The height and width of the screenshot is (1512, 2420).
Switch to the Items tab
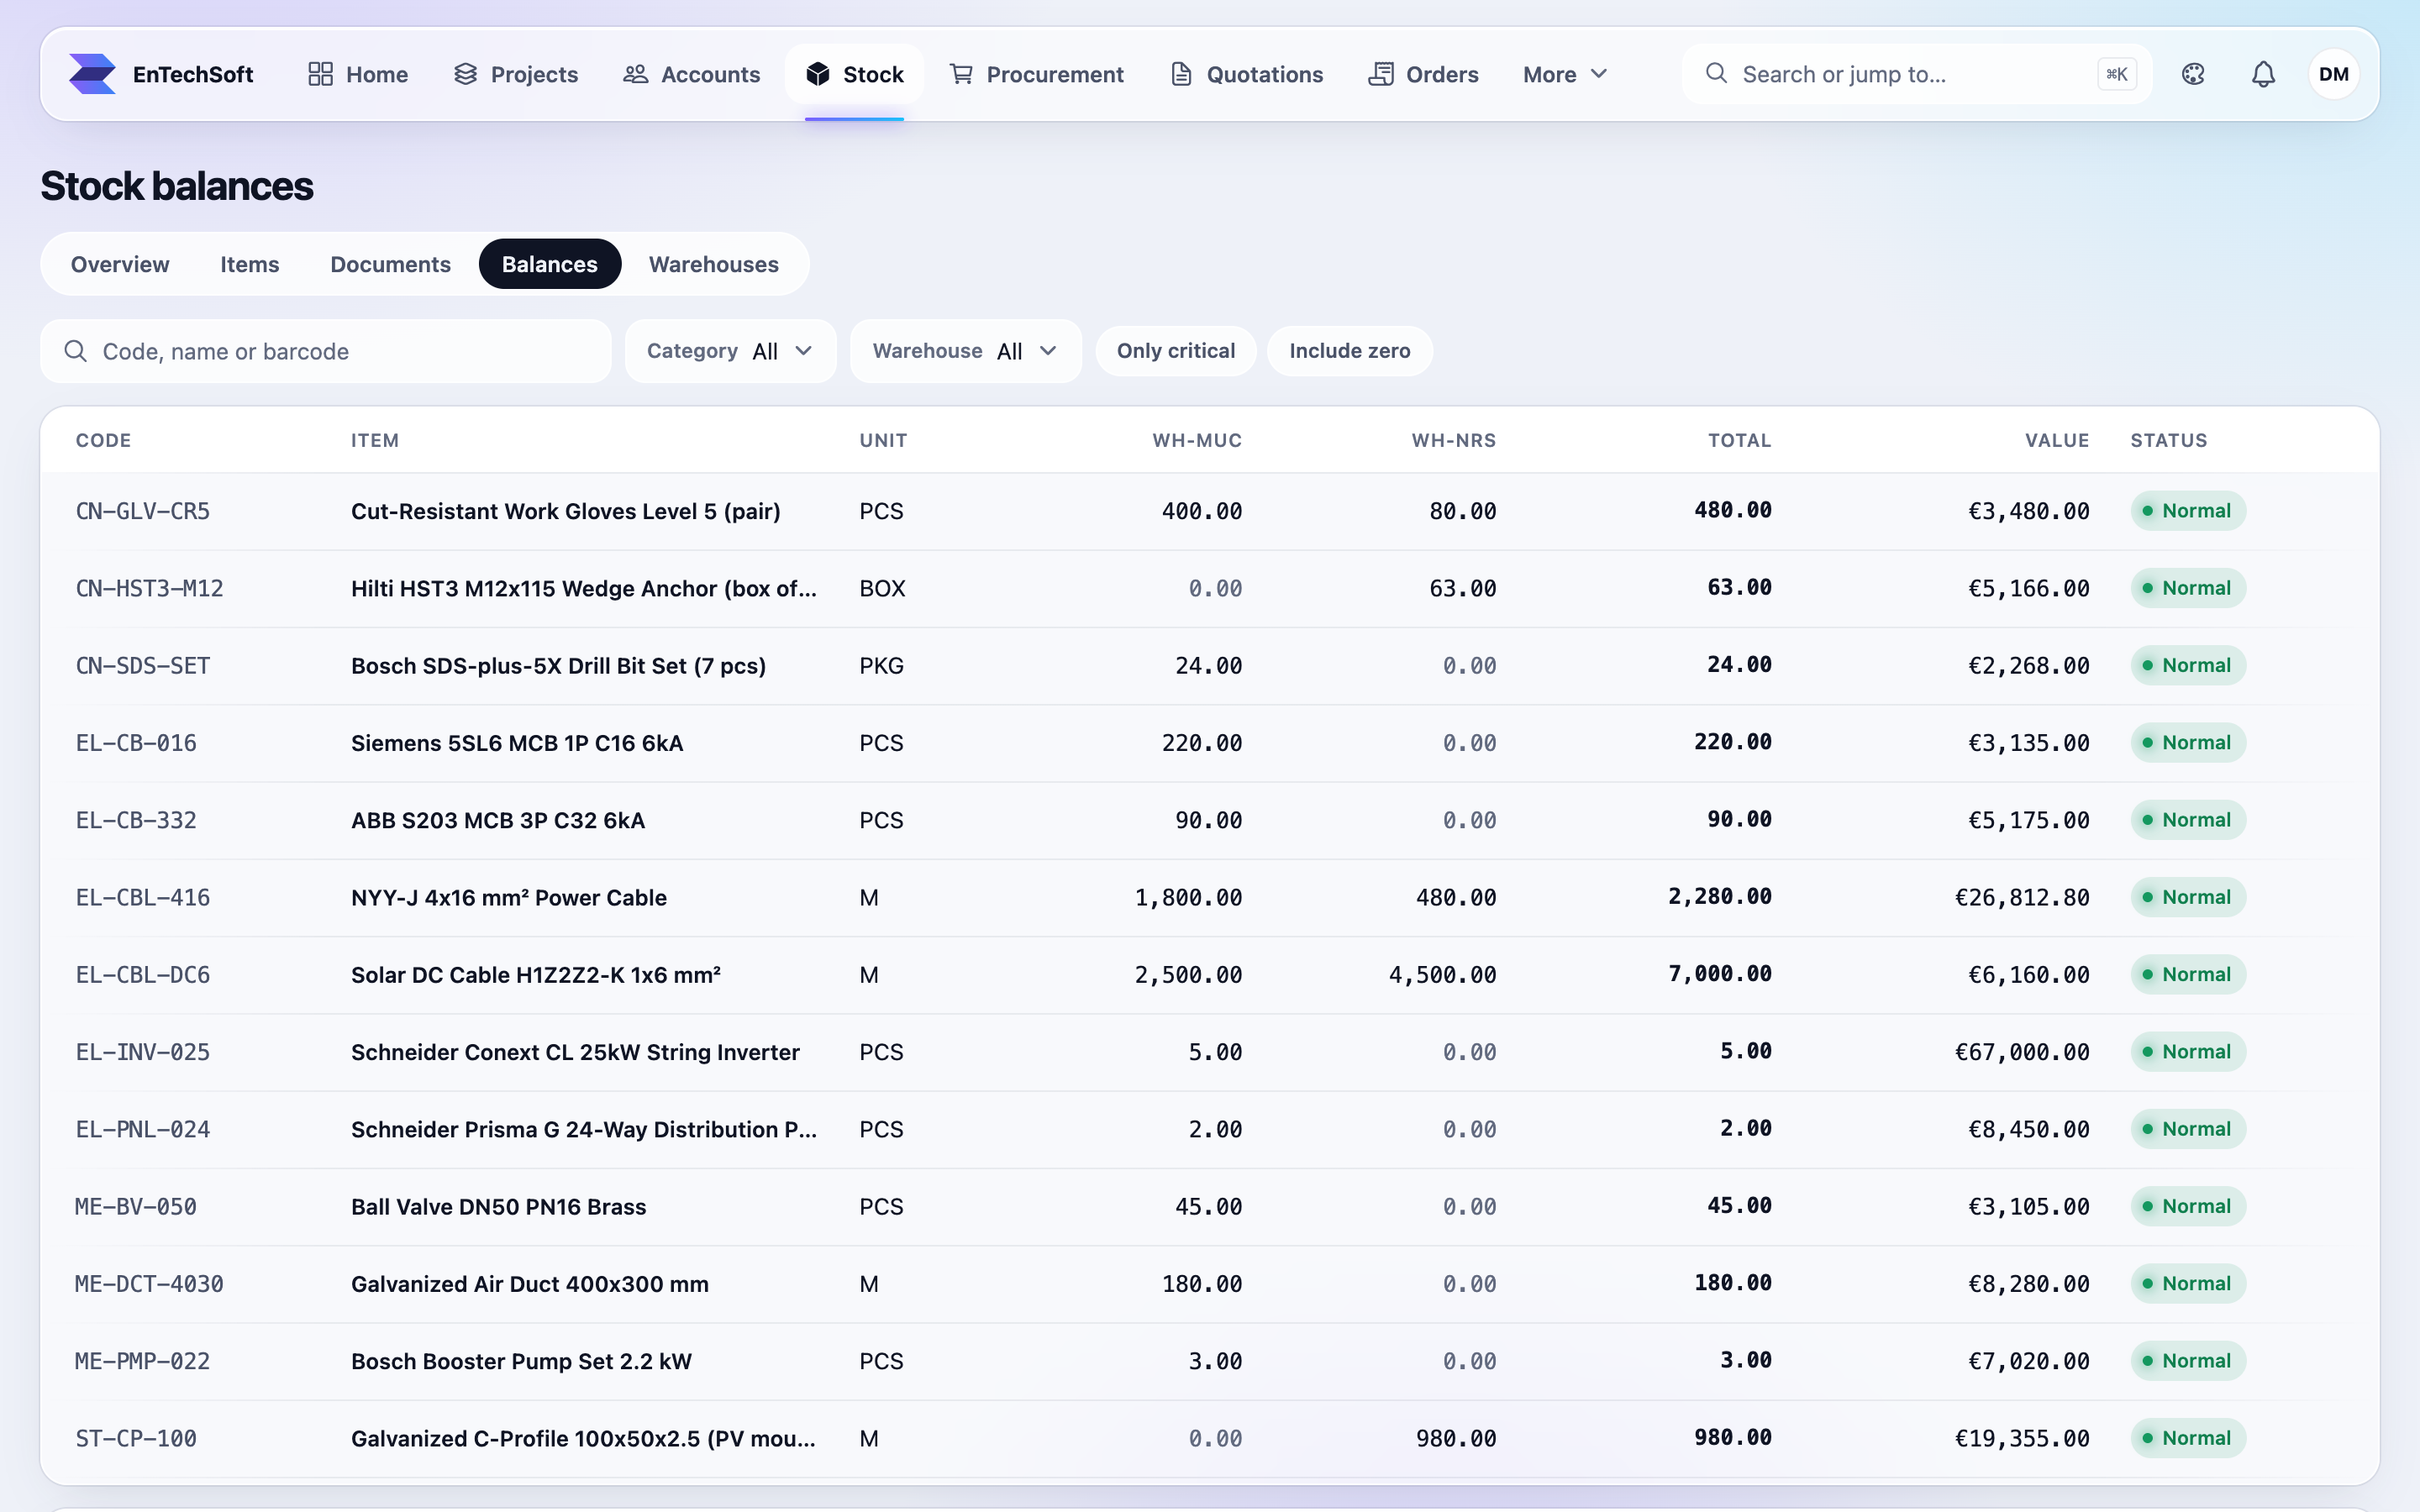(x=250, y=264)
